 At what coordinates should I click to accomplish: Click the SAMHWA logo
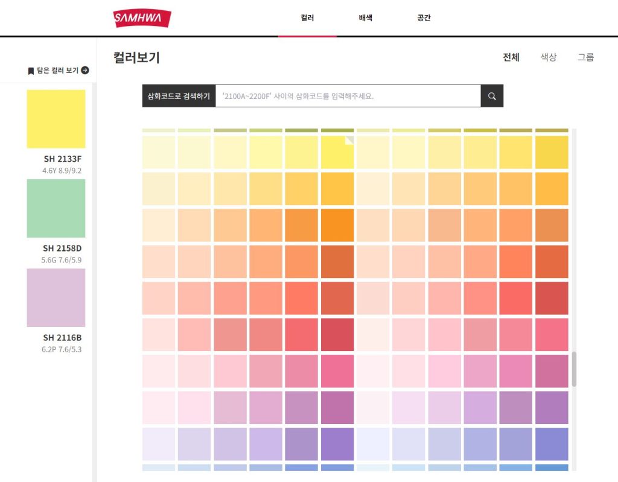pyautogui.click(x=142, y=18)
